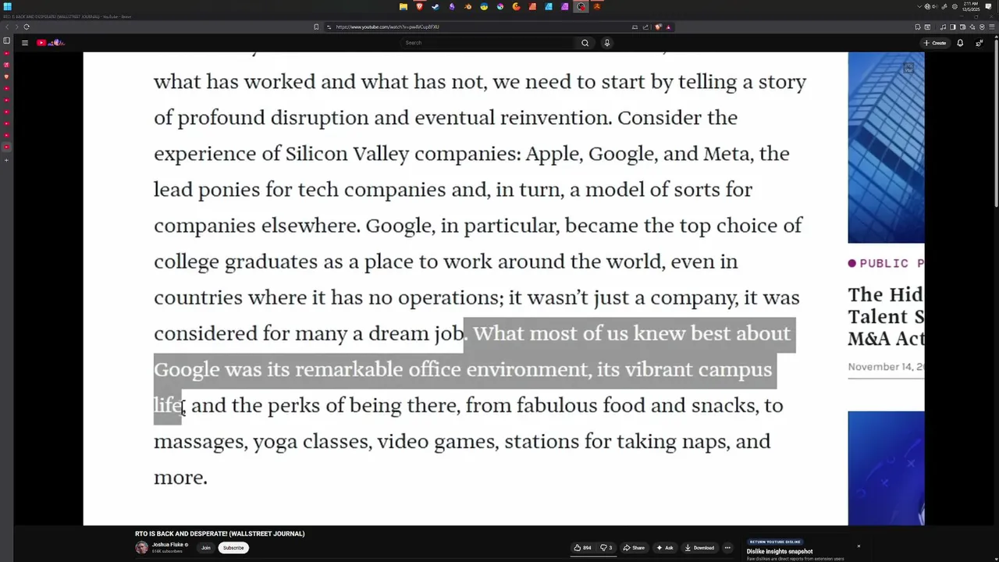Open the system tray overflow chevron
999x562 pixels.
[x=919, y=6]
